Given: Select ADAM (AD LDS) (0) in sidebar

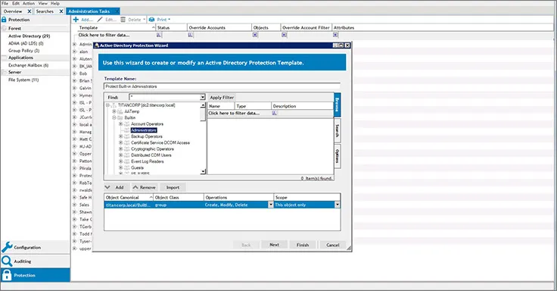Looking at the screenshot, I should pyautogui.click(x=26, y=43).
